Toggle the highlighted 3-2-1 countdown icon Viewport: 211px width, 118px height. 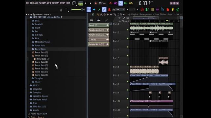(121, 3)
